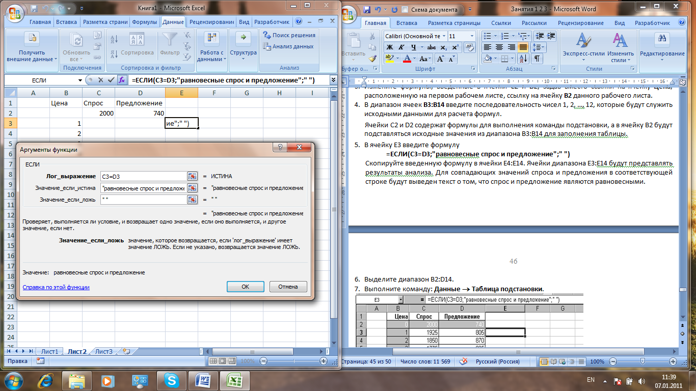
Task: Open help with dialog question mark button
Action: point(280,147)
